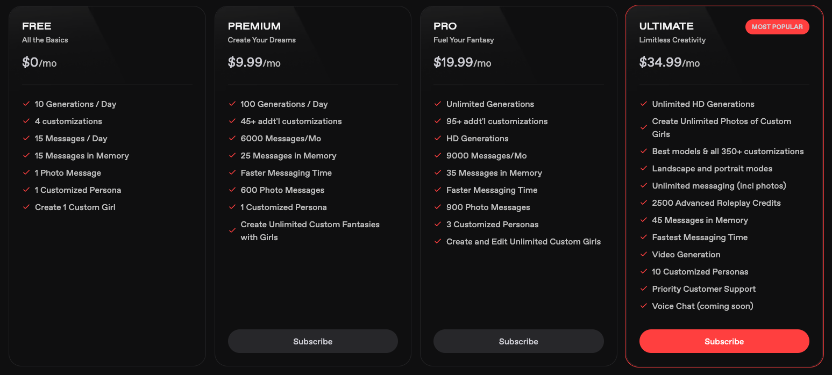Click checkmark next to 600 Photo Messages
832x375 pixels.
pos(232,190)
